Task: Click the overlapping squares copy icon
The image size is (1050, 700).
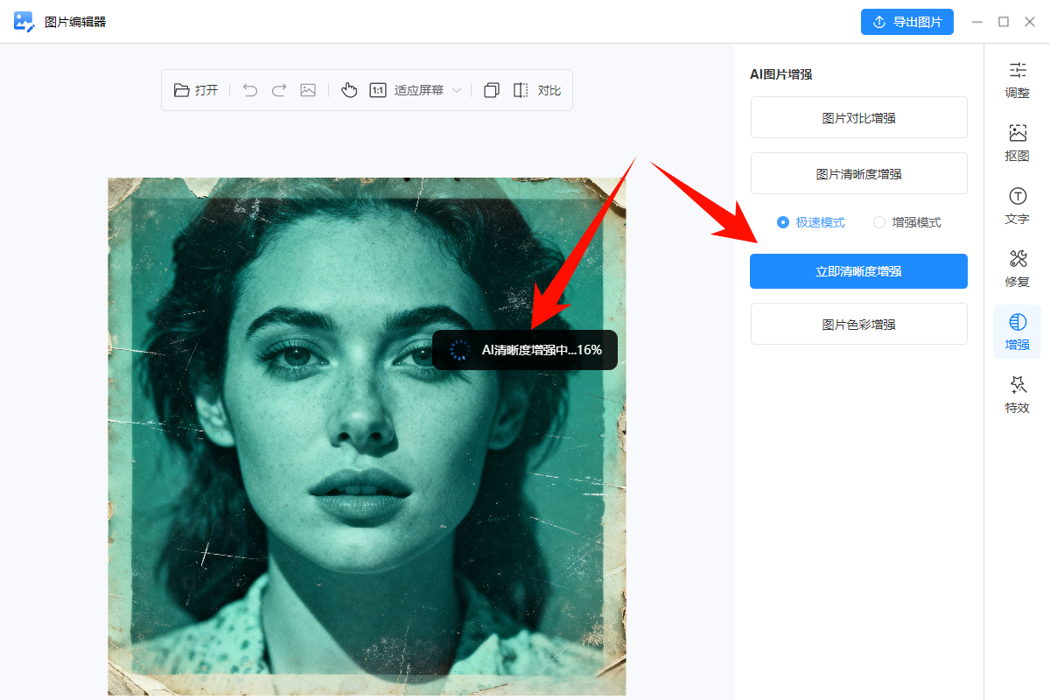Action: (x=492, y=90)
